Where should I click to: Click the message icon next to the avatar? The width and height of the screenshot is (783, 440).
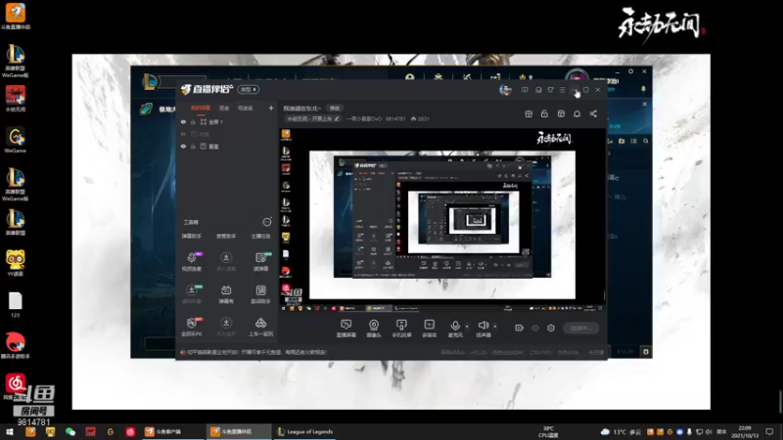coord(525,90)
